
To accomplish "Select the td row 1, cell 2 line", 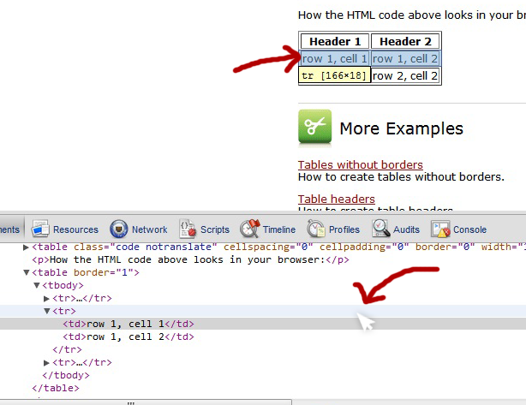I will [129, 337].
